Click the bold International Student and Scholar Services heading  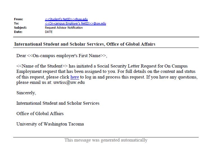(85, 44)
